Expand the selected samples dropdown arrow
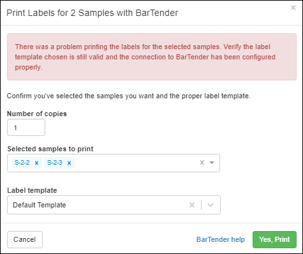Viewport: 303px width, 254px height. point(212,163)
